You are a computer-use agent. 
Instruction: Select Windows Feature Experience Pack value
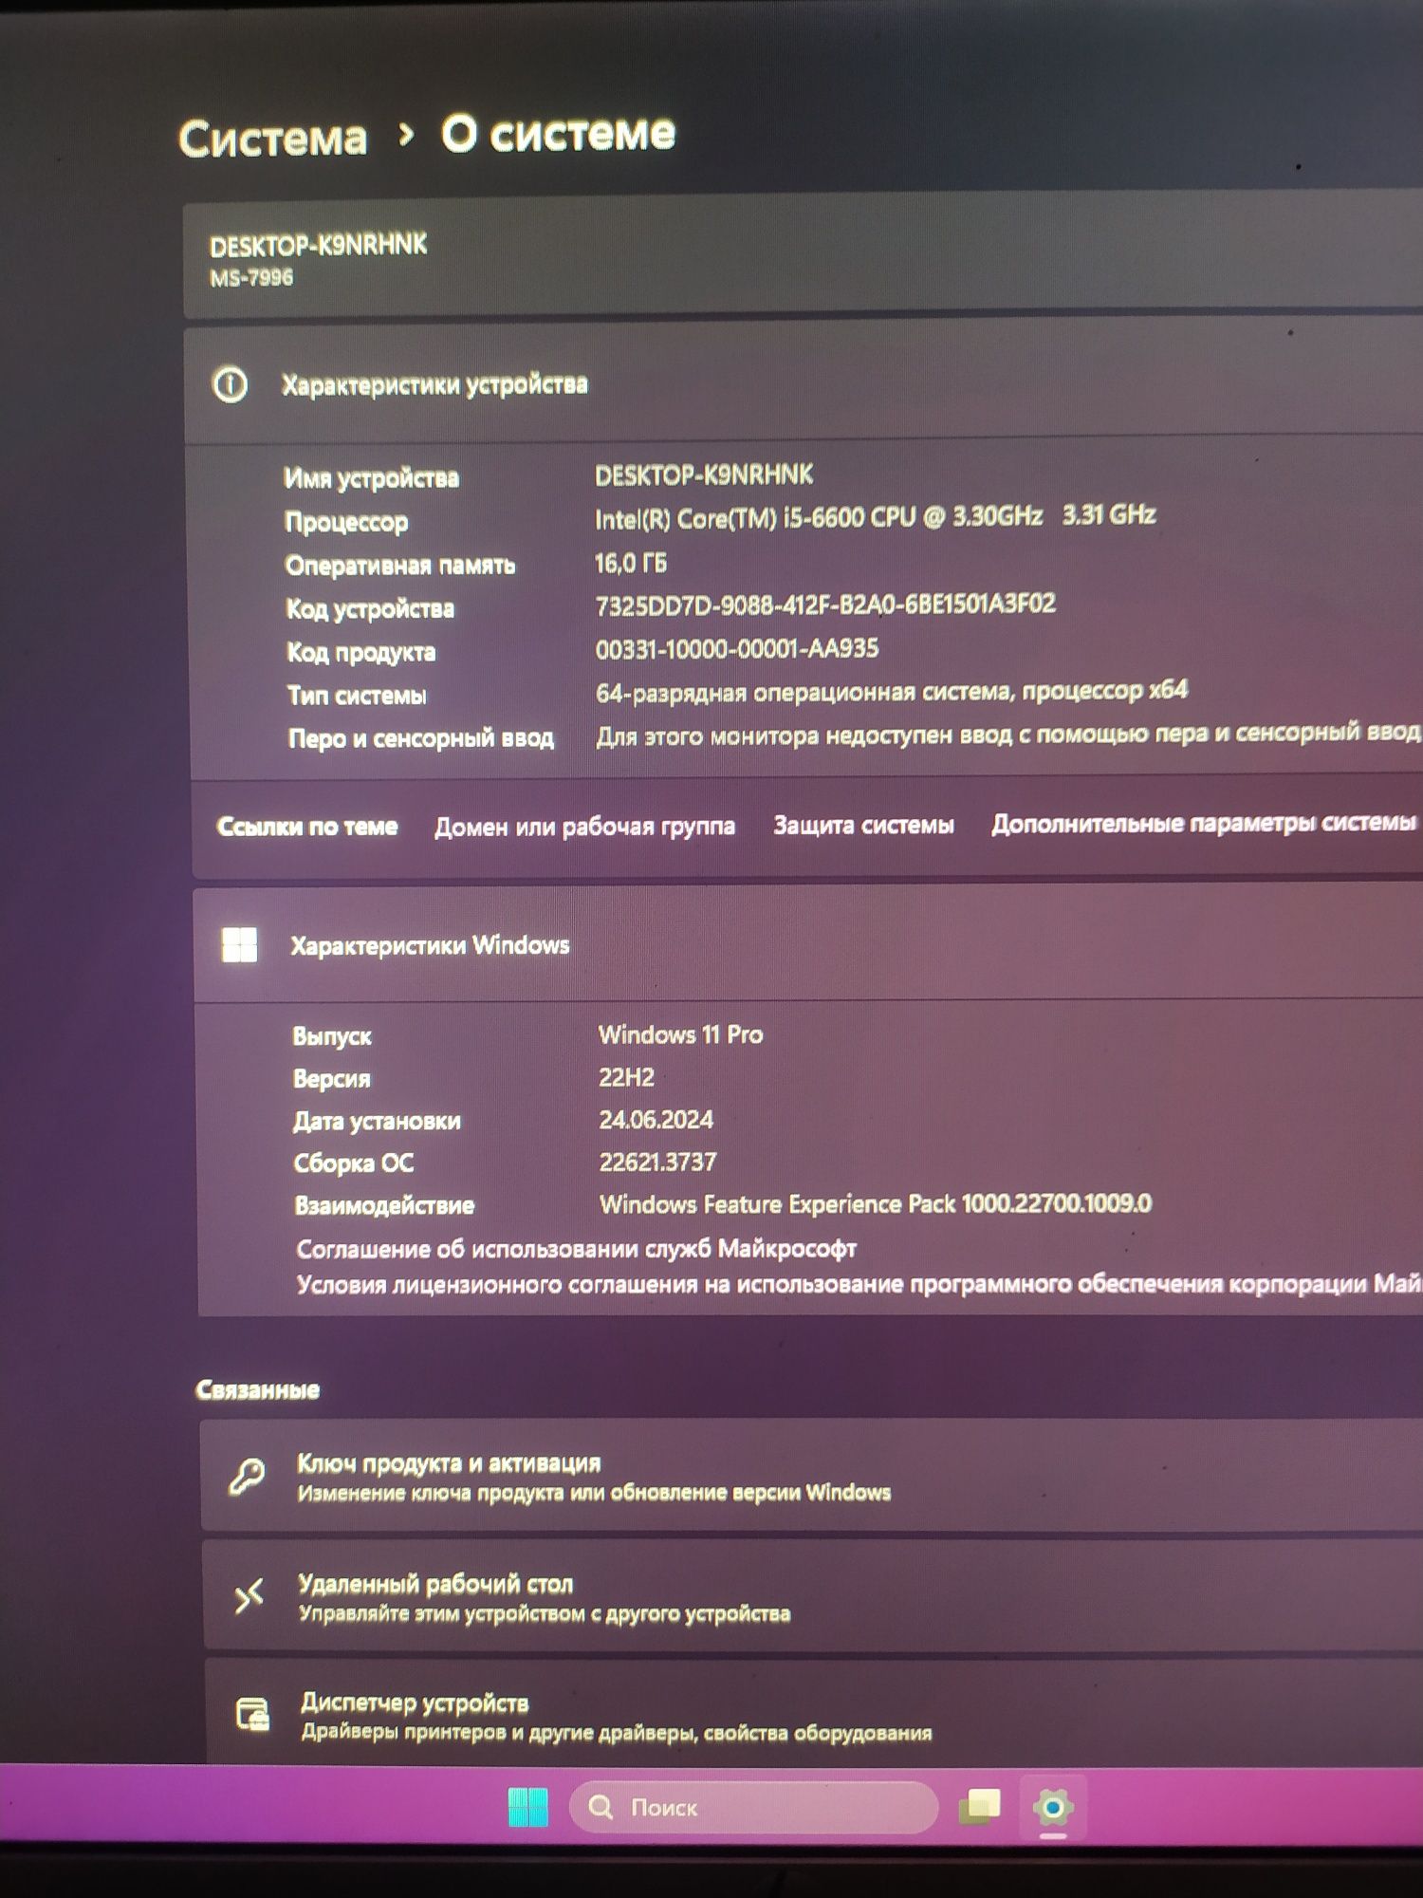[x=876, y=1203]
